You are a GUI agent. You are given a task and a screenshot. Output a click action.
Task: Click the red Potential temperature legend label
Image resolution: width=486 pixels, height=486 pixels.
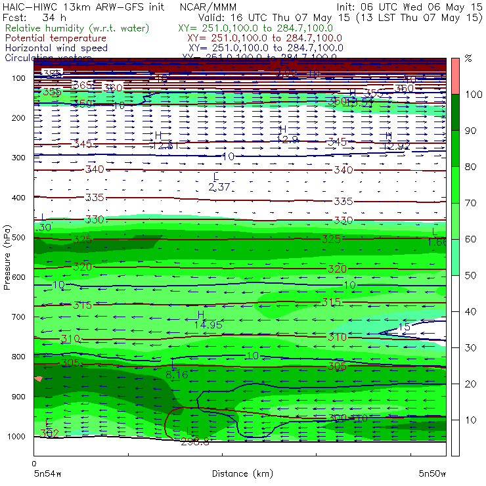[x=55, y=38]
